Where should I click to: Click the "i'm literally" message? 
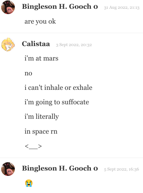41,117
